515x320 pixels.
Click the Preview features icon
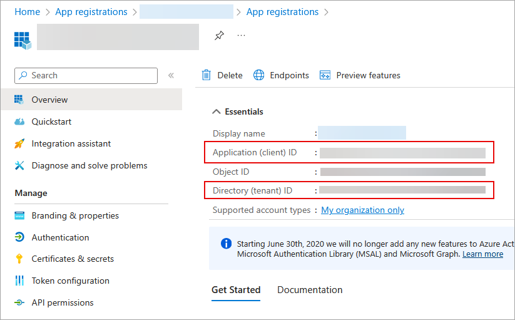(x=325, y=75)
